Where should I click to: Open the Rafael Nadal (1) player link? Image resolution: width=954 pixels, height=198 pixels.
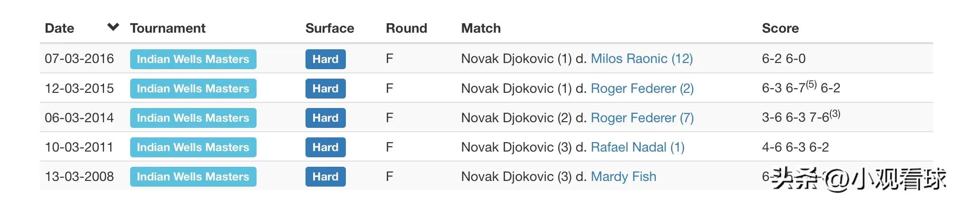pos(637,147)
